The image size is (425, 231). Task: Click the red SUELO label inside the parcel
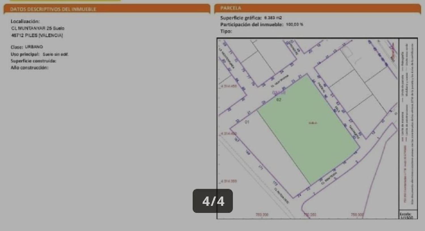coord(313,123)
